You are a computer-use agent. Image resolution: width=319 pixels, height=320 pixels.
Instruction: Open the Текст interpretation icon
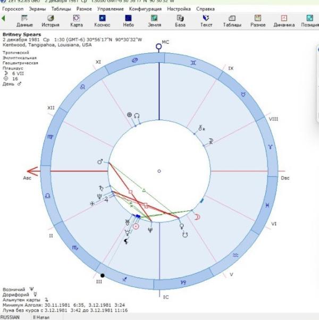(x=206, y=21)
